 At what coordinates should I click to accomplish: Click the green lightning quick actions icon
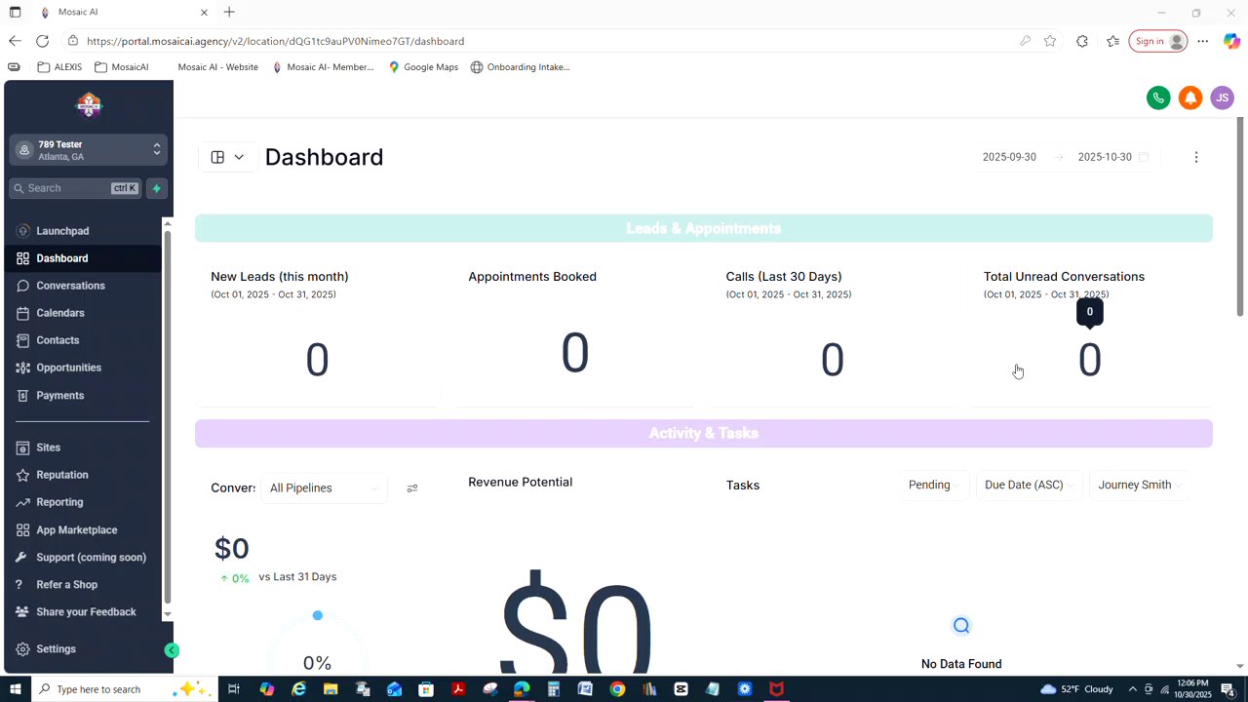(156, 188)
